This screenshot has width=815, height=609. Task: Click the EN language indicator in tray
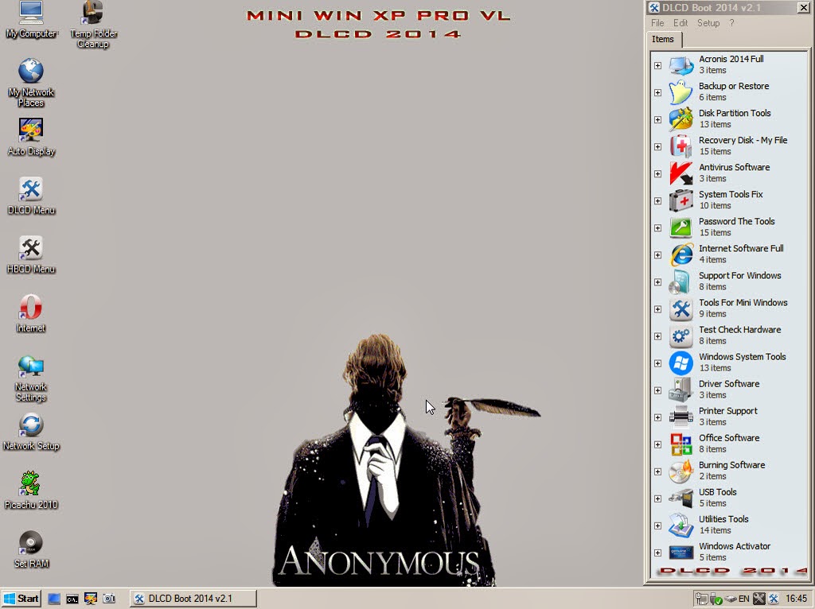744,599
